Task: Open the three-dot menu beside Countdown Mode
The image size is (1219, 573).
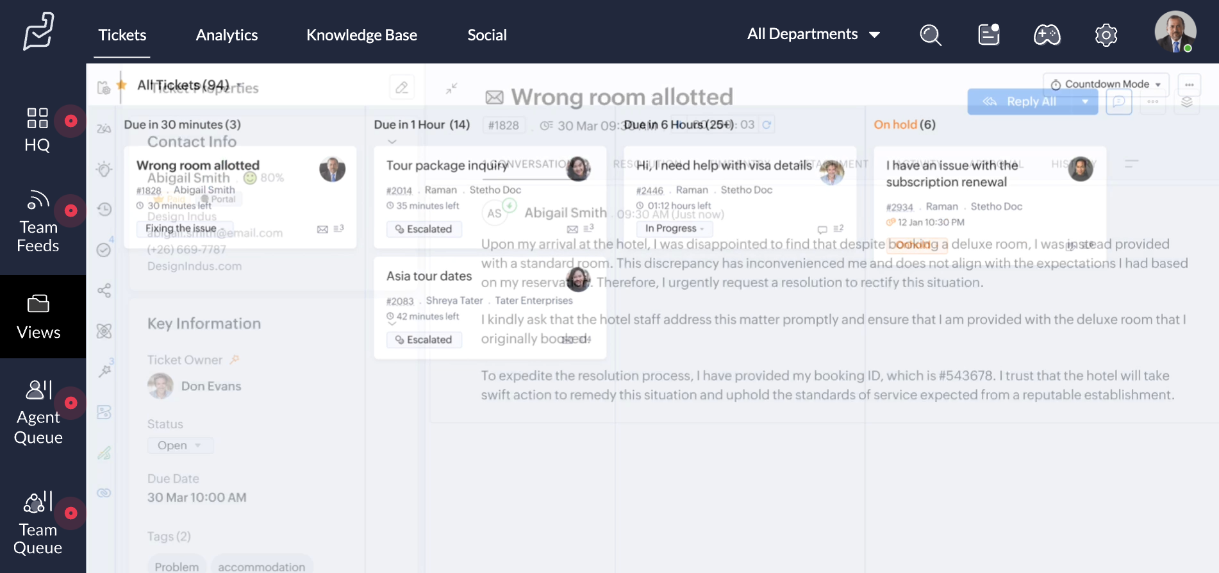Action: point(1190,85)
